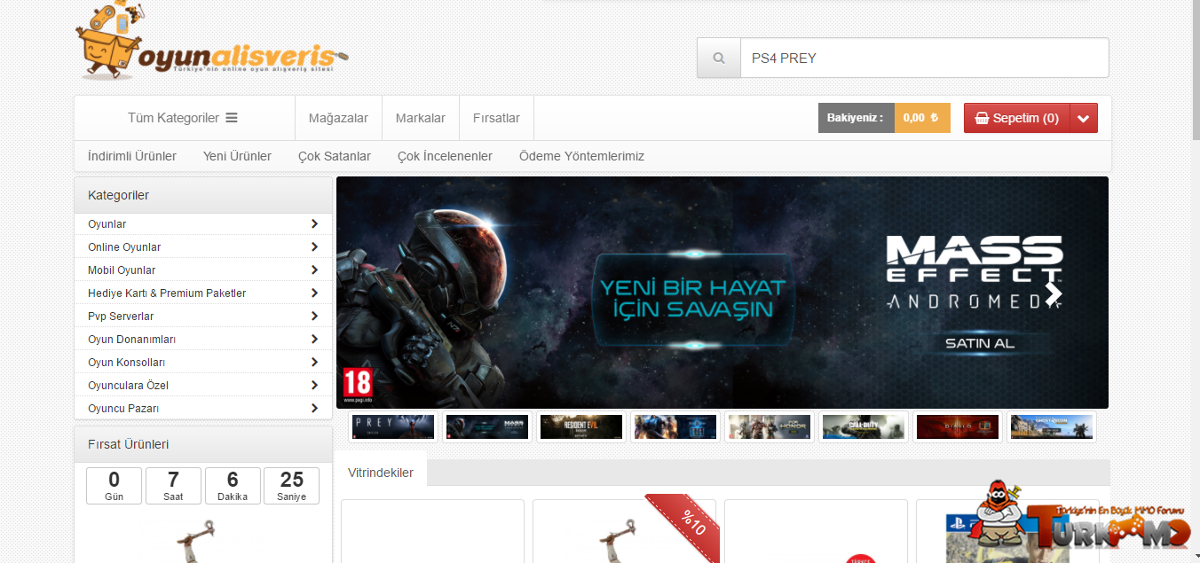Select the Ghost Recon banner thumbnail
This screenshot has width=1200, height=563.
pos(1052,426)
